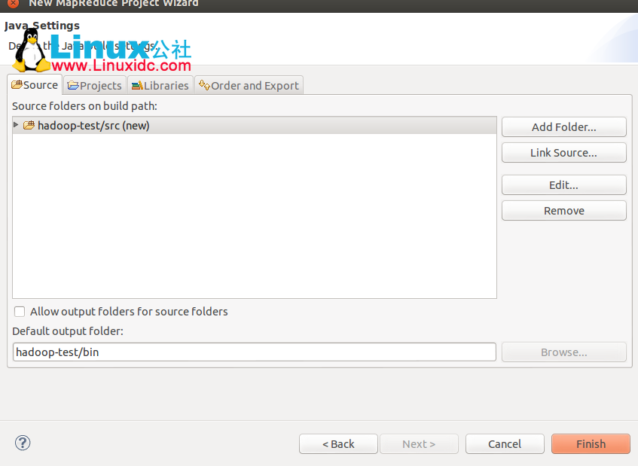Open help via the question mark icon
Screen dimensions: 638x466
(x=22, y=443)
